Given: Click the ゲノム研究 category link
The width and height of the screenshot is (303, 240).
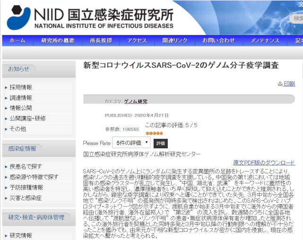Looking at the screenshot, I should click(135, 102).
